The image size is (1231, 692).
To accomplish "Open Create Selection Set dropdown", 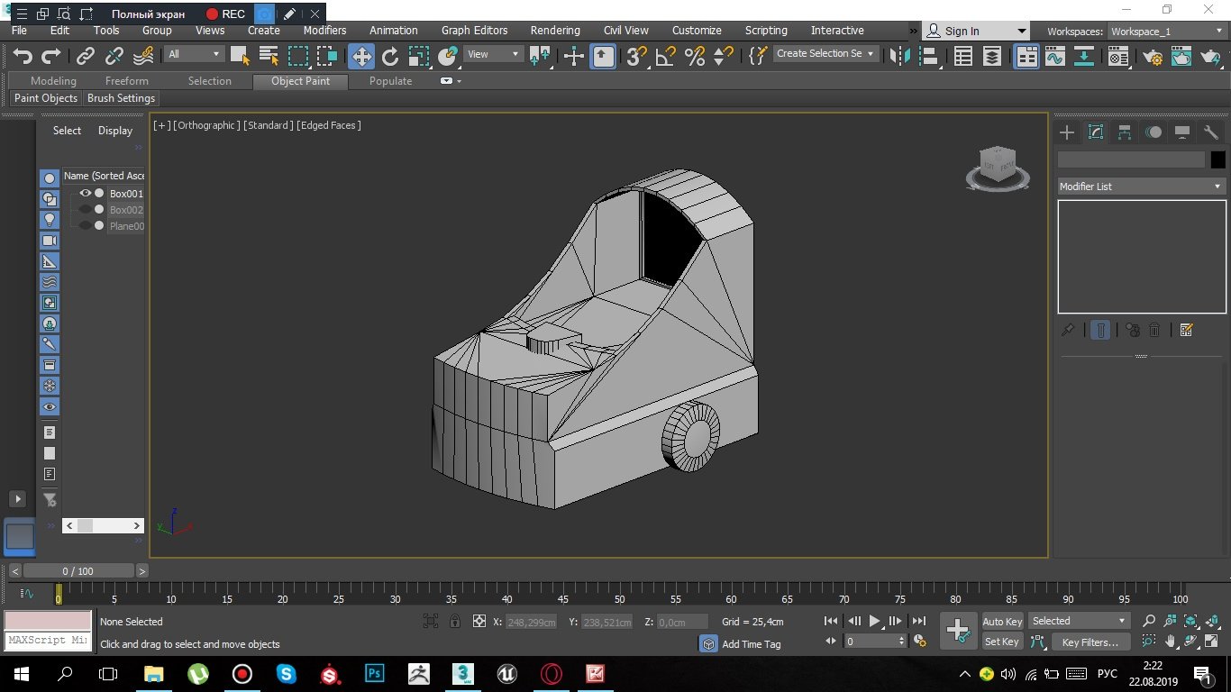I will (825, 54).
